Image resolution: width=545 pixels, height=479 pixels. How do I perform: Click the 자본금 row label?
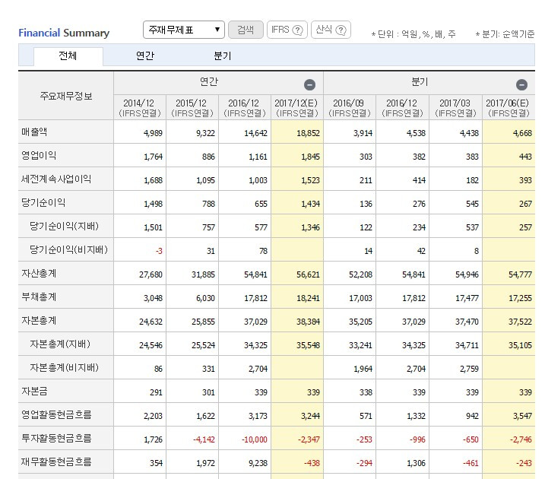[34, 391]
